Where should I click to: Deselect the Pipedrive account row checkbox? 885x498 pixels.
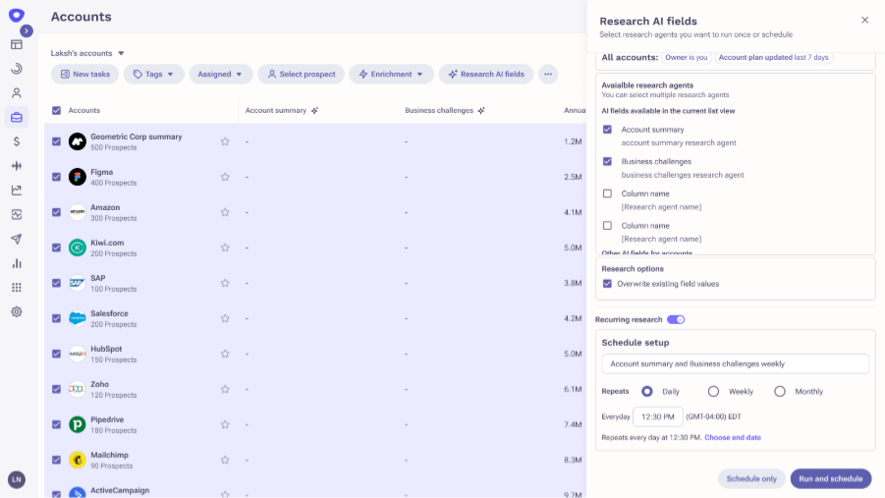pyautogui.click(x=56, y=424)
